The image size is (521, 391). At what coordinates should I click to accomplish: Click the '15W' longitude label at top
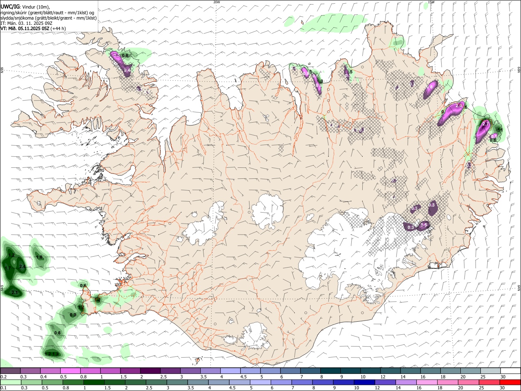click(x=431, y=2)
